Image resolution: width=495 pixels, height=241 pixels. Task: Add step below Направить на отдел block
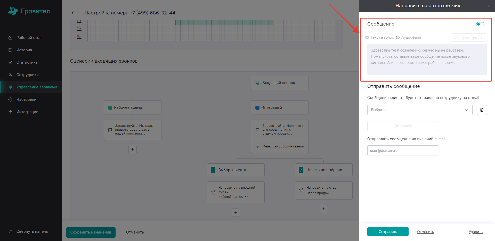tap(323, 209)
